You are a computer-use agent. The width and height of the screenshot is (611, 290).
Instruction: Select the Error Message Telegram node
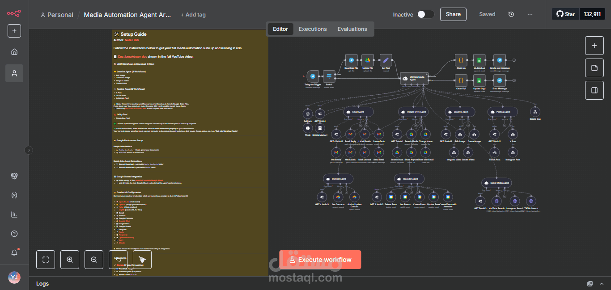[x=500, y=81]
